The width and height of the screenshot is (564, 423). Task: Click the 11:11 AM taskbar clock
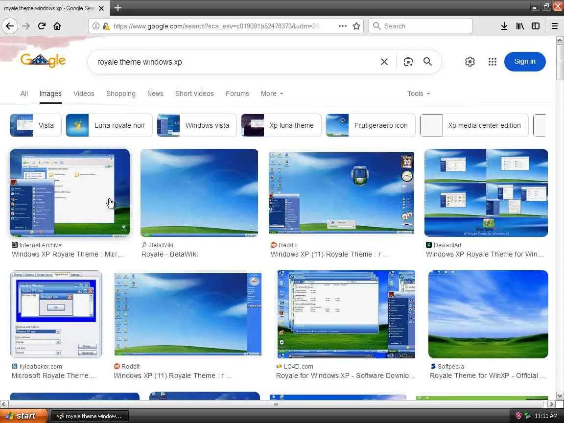point(546,416)
